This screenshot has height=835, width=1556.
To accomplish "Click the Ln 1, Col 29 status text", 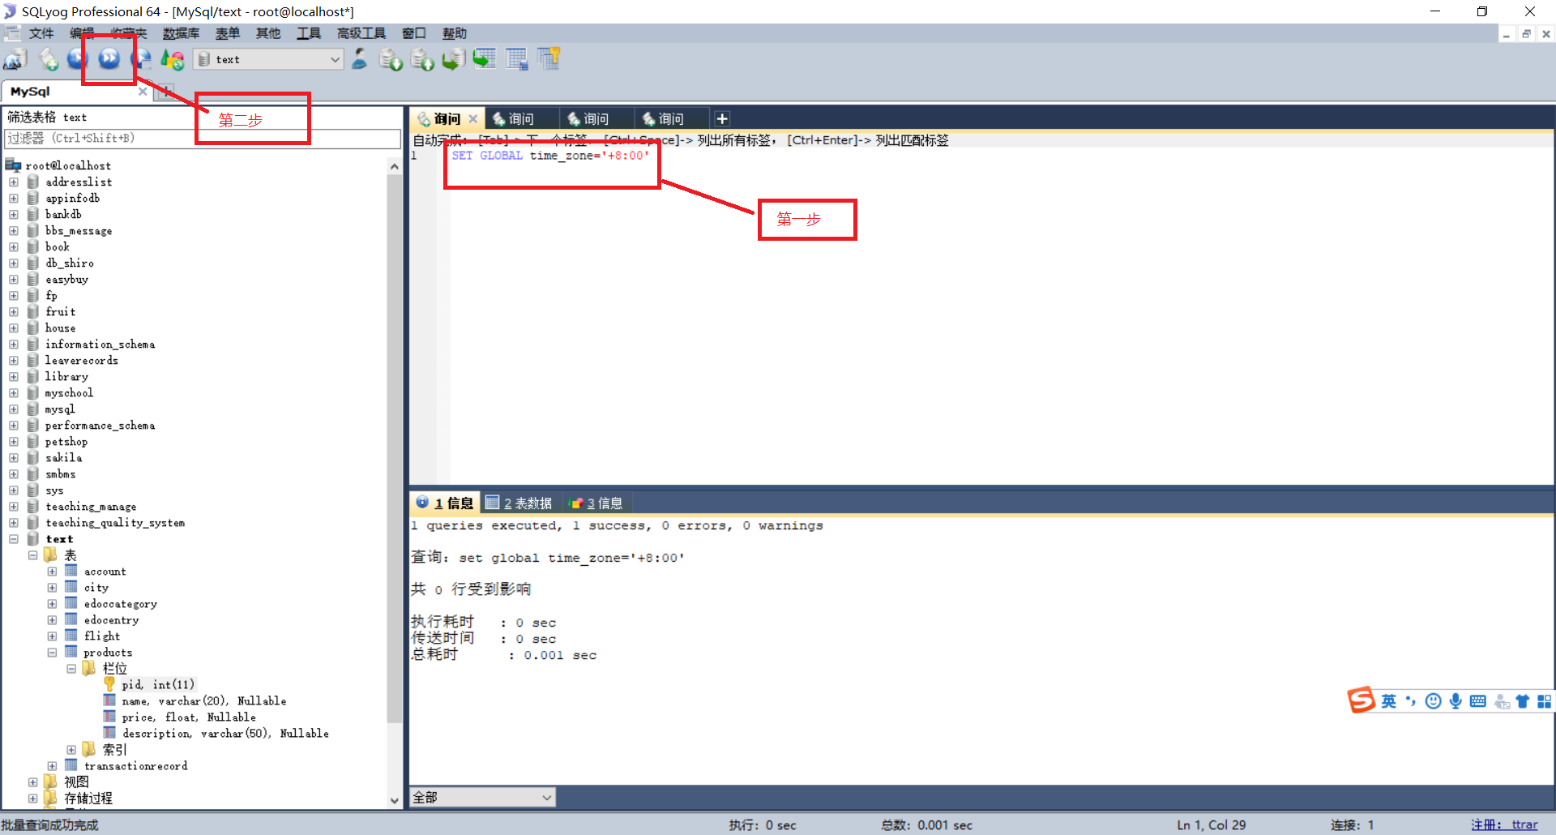I will coord(1211,824).
